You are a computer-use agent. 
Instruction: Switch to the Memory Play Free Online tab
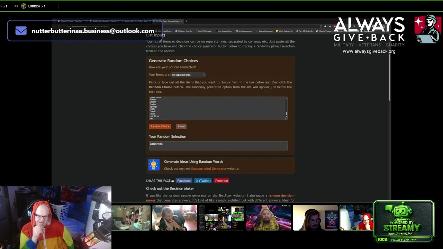[136, 21]
